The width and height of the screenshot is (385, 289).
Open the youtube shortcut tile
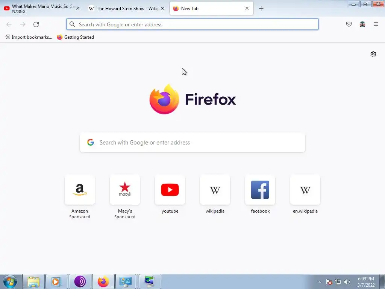pos(170,190)
